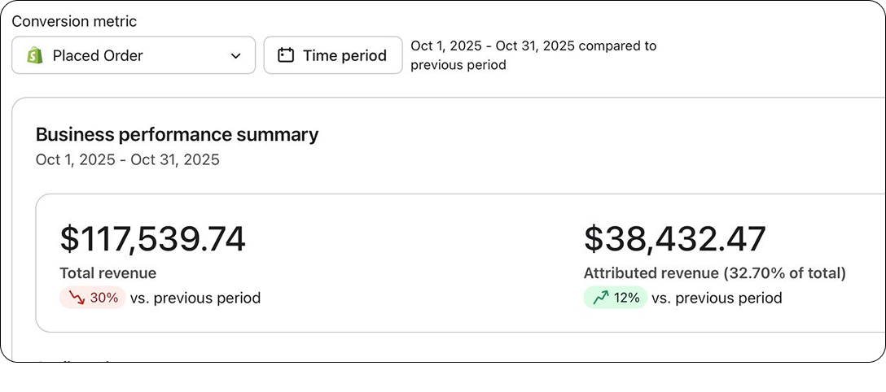
Task: Click the red downward trend arrow
Action: (77, 298)
